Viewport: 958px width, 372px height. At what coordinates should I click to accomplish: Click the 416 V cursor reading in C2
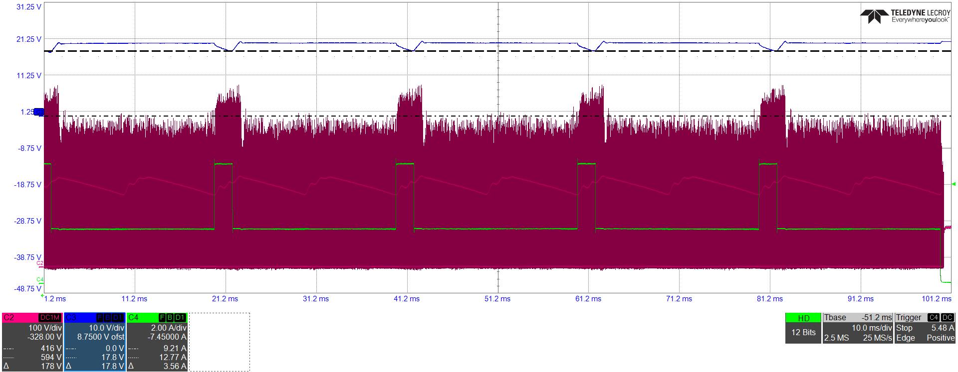coord(51,349)
